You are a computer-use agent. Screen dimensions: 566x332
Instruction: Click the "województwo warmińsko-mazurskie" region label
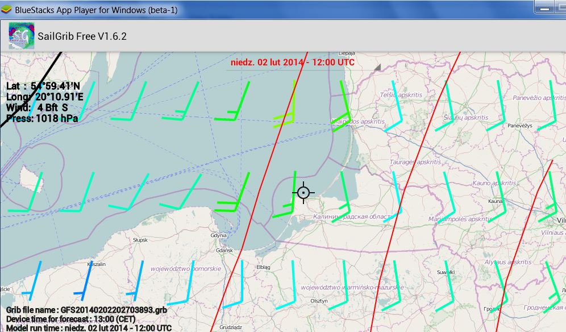coord(352,288)
